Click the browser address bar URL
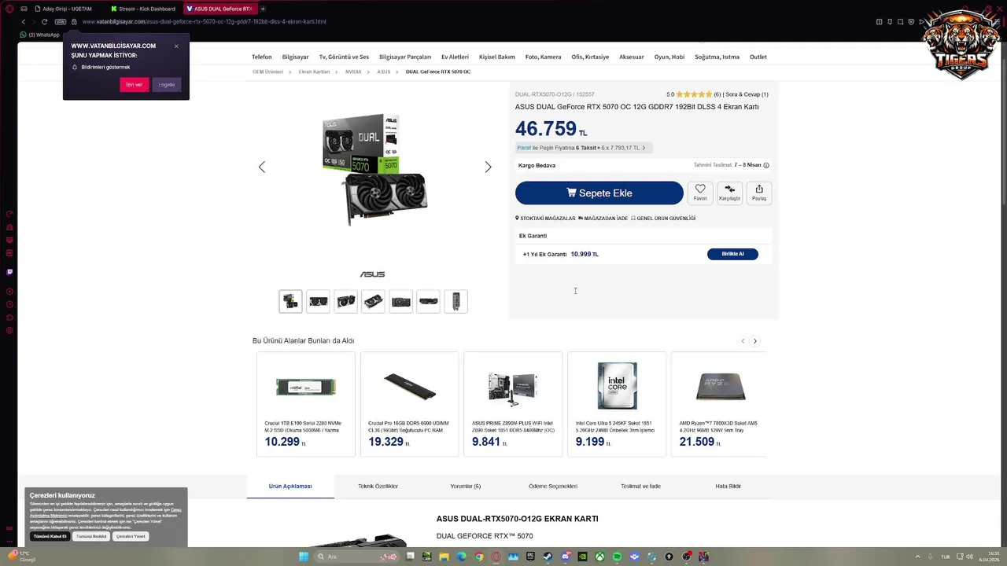 [205, 21]
